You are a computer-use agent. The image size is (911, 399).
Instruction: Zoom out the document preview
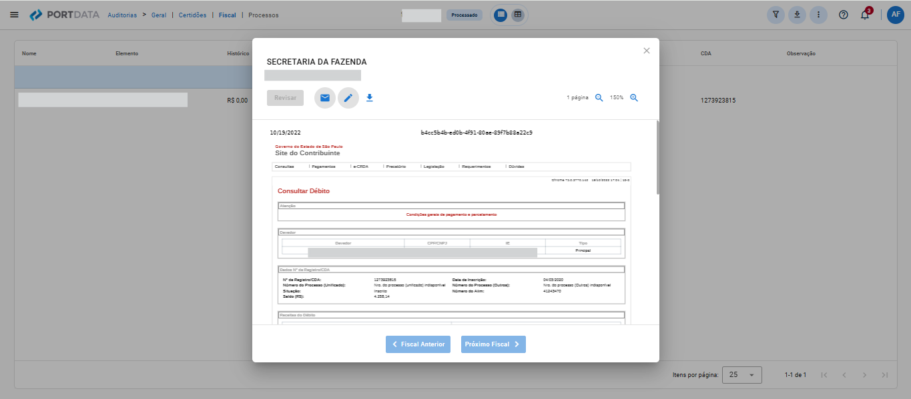click(x=599, y=98)
